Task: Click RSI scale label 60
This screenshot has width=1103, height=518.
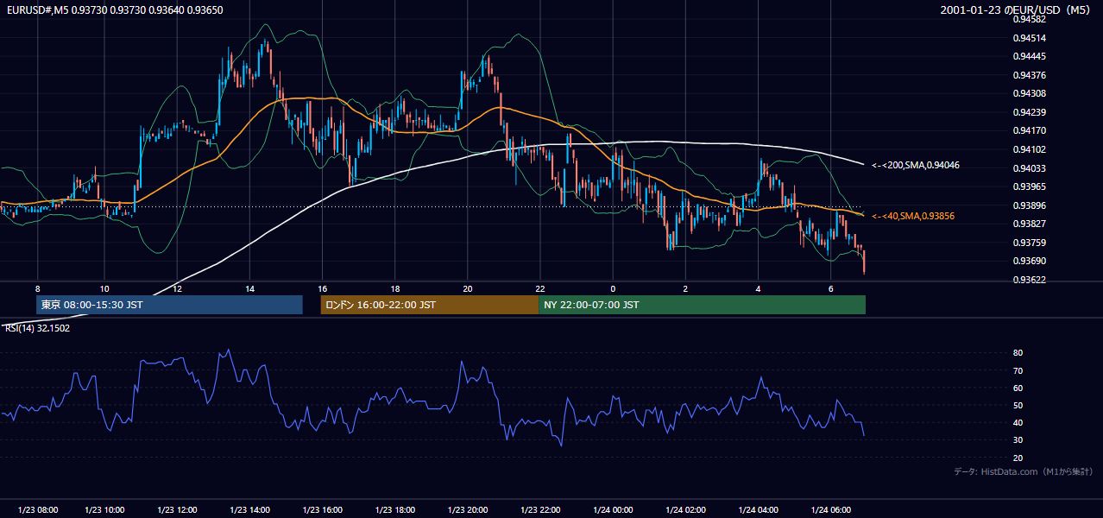Action: coord(1018,388)
